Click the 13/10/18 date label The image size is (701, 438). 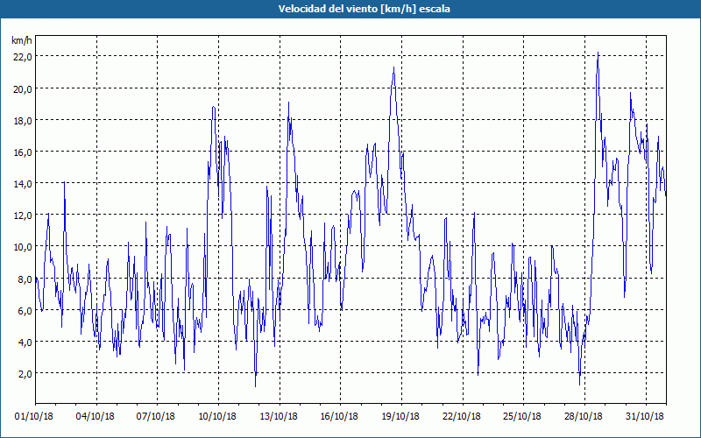tap(278, 416)
